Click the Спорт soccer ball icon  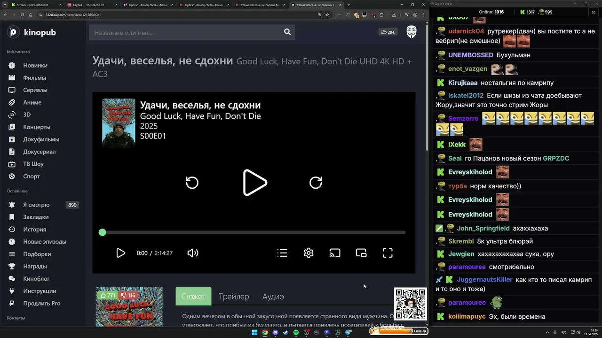point(12,177)
